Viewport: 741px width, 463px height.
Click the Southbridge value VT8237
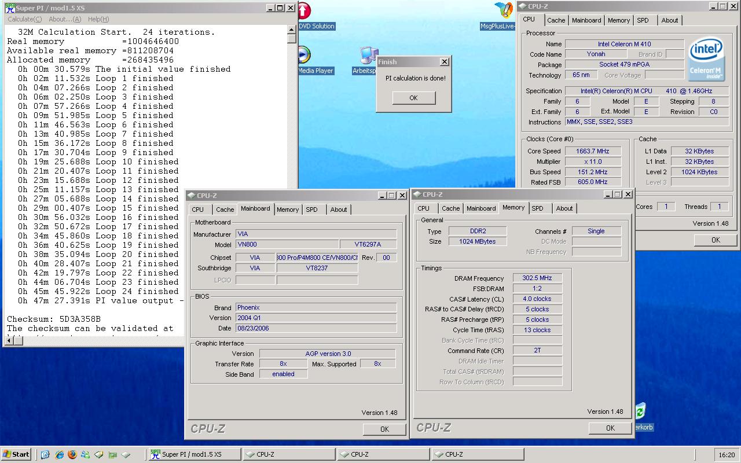(x=317, y=269)
